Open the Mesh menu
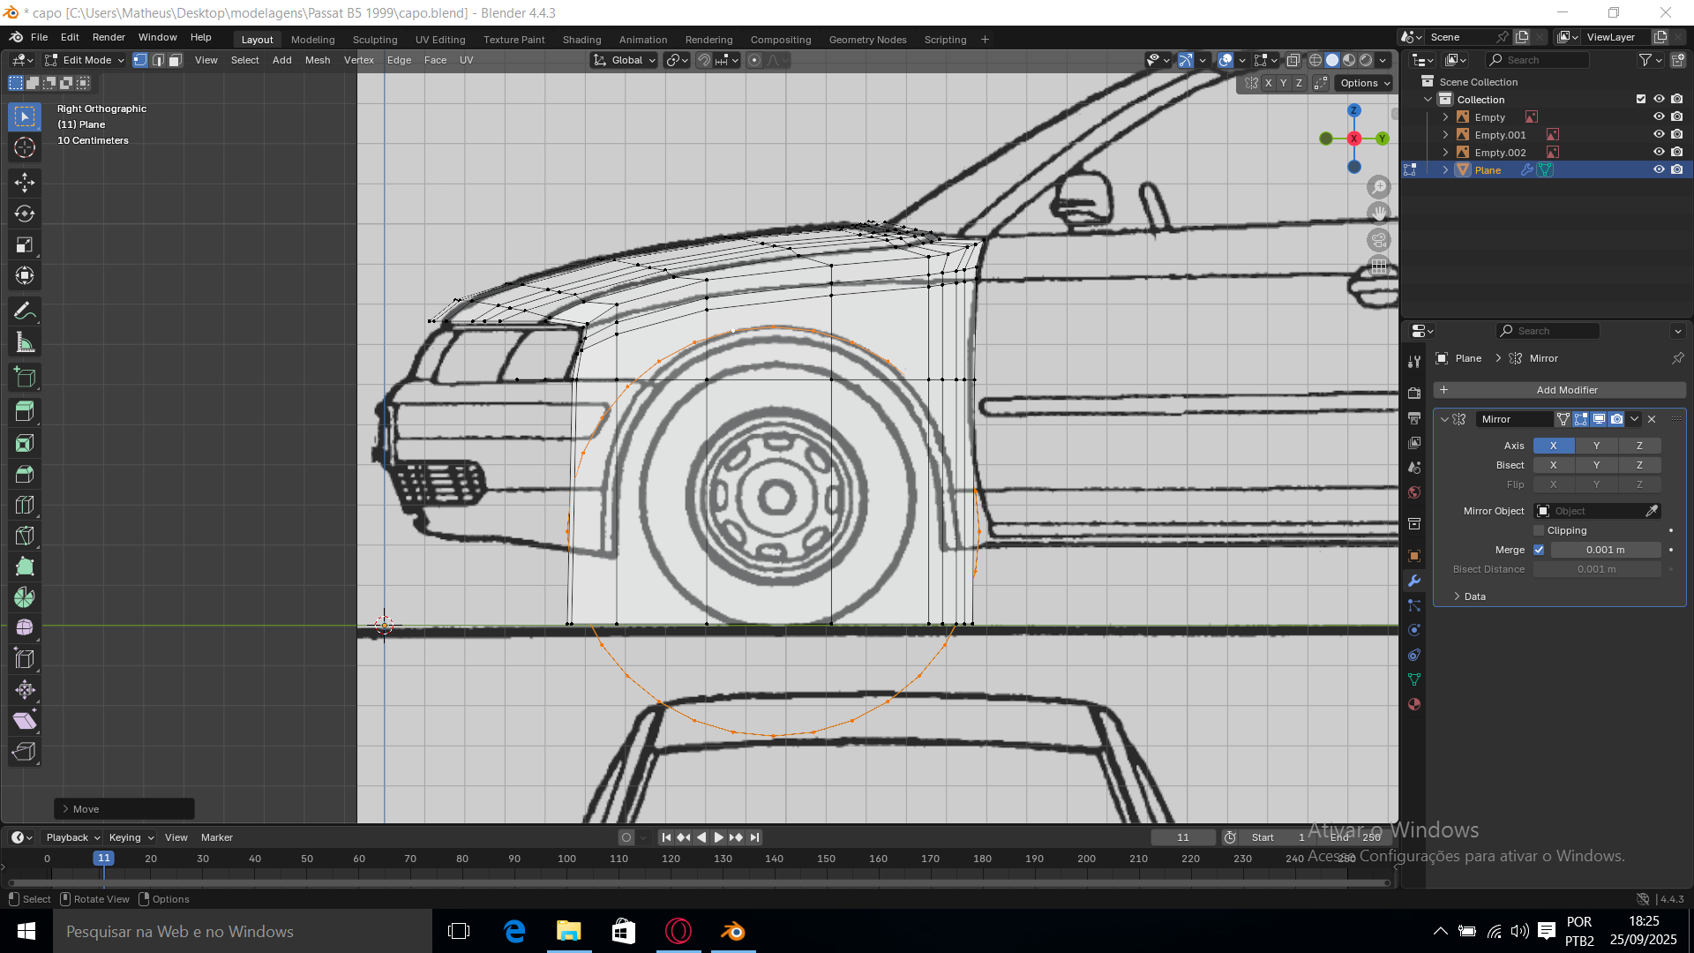The image size is (1694, 953). coord(317,60)
